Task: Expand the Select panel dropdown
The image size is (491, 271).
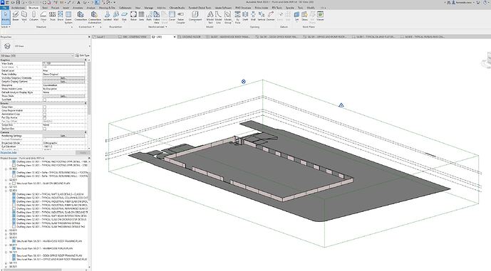Action: click(x=5, y=27)
